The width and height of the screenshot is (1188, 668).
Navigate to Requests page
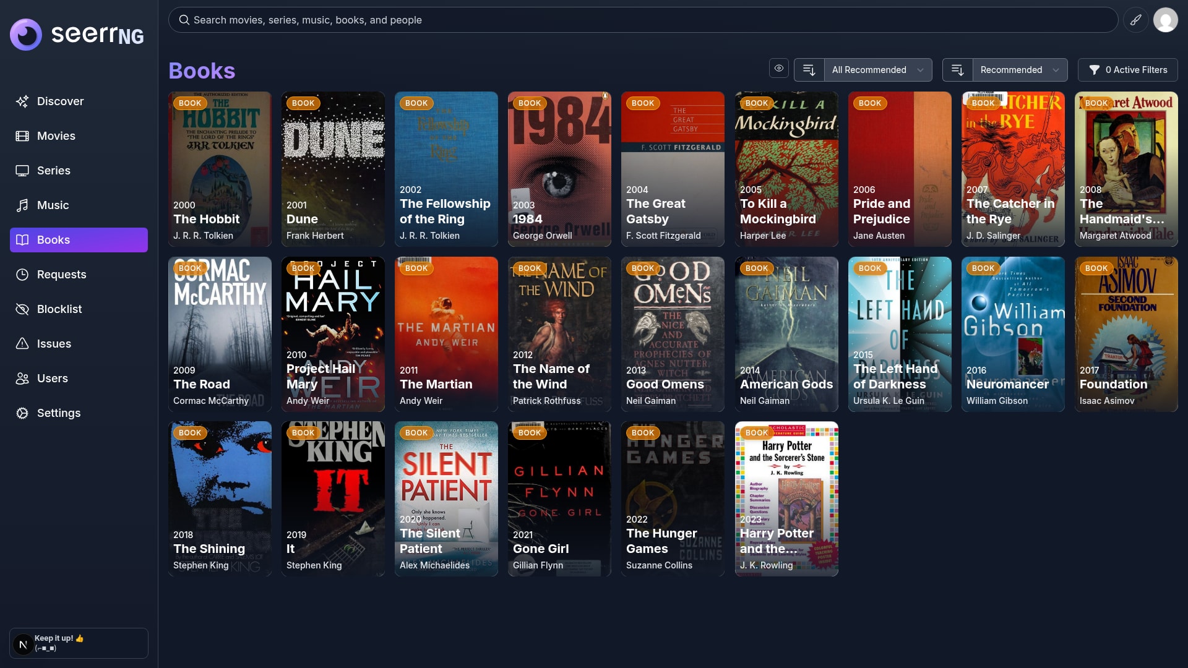click(x=79, y=275)
